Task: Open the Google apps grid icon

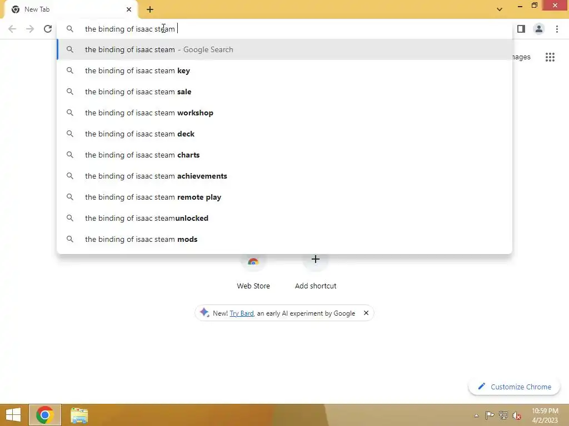Action: 550,57
